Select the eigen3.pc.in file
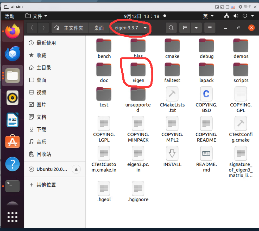The width and height of the screenshot is (259, 231). click(138, 159)
